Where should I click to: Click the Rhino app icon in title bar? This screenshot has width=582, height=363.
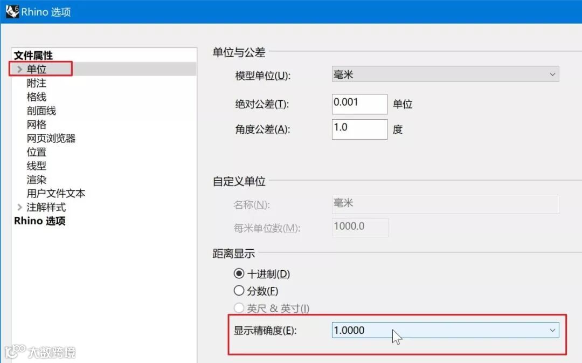pos(12,11)
